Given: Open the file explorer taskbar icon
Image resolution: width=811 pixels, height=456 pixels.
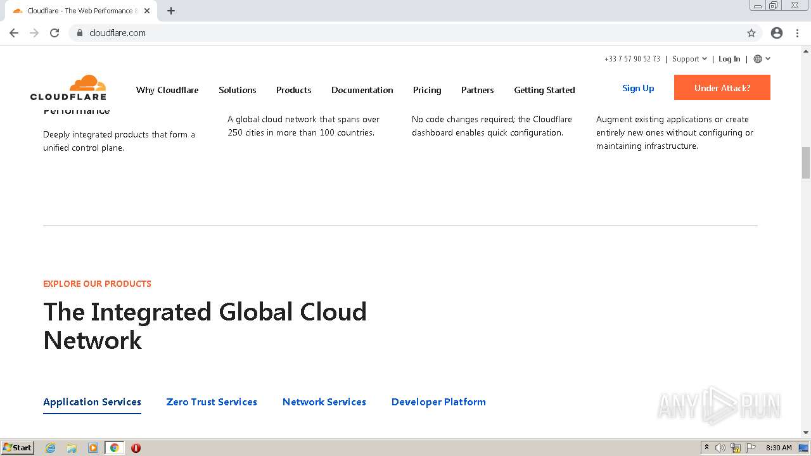Looking at the screenshot, I should pos(72,448).
